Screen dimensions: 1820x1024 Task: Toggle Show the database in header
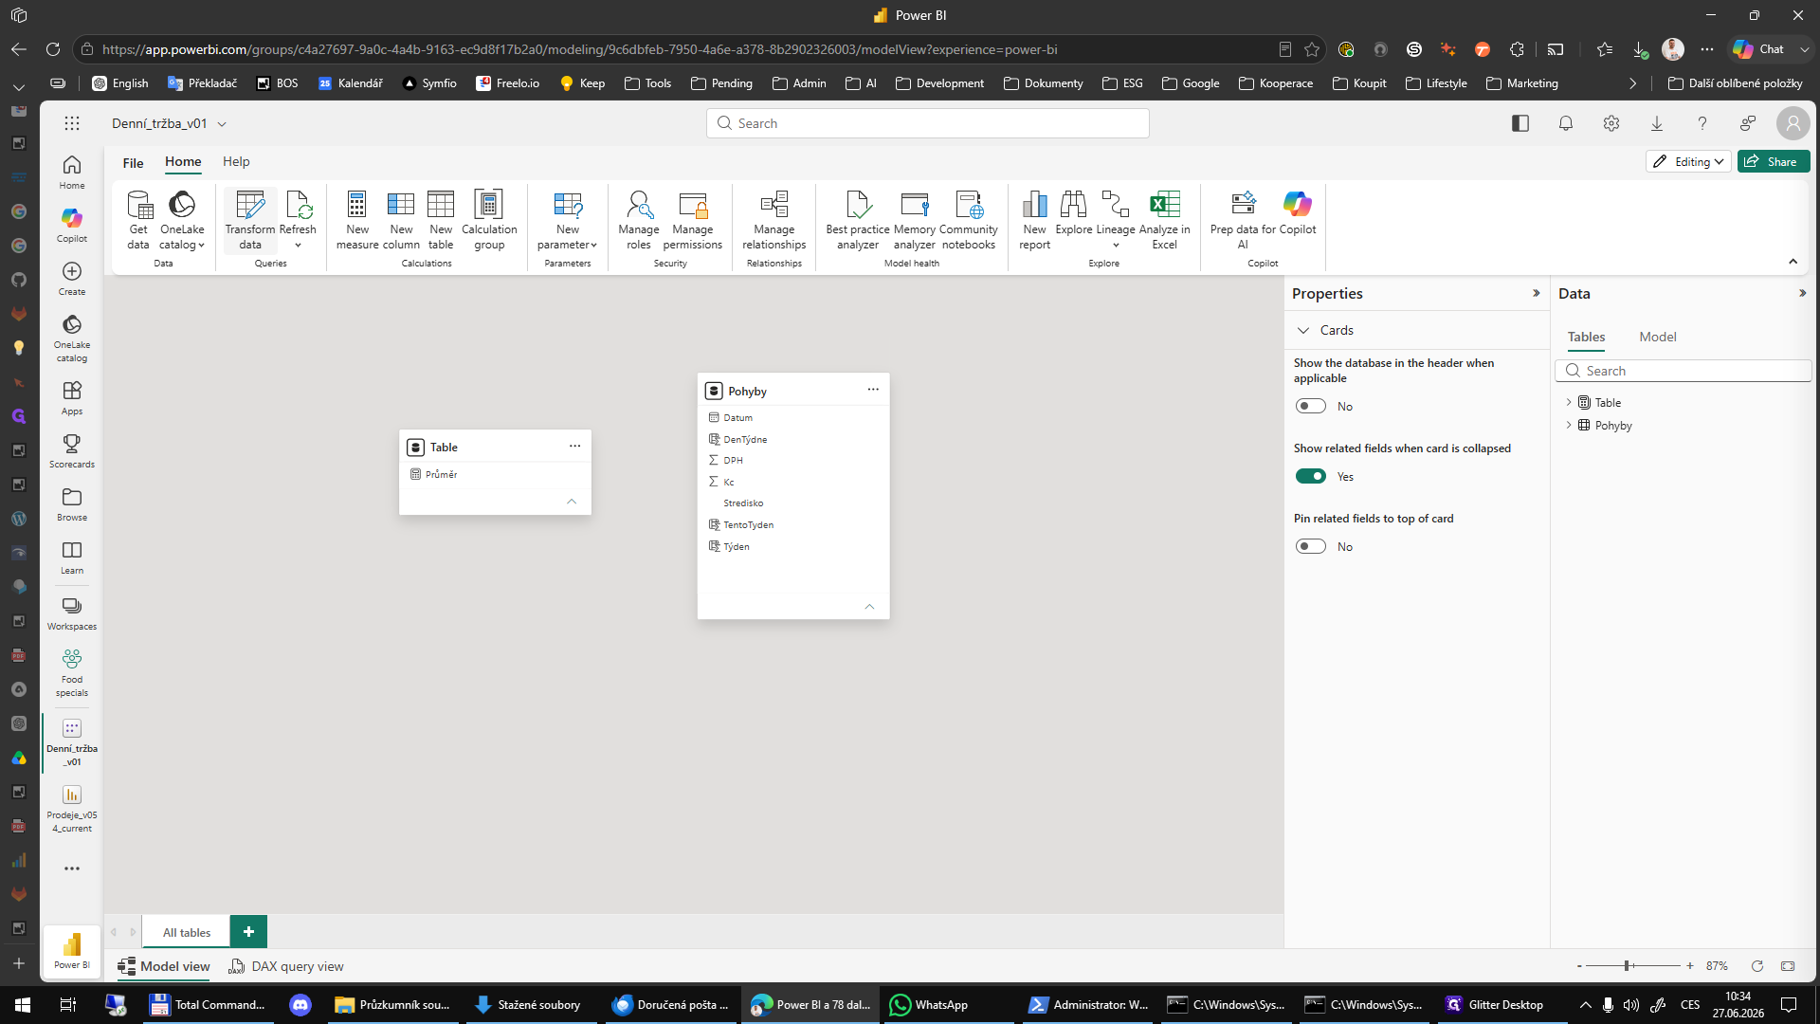(x=1311, y=406)
